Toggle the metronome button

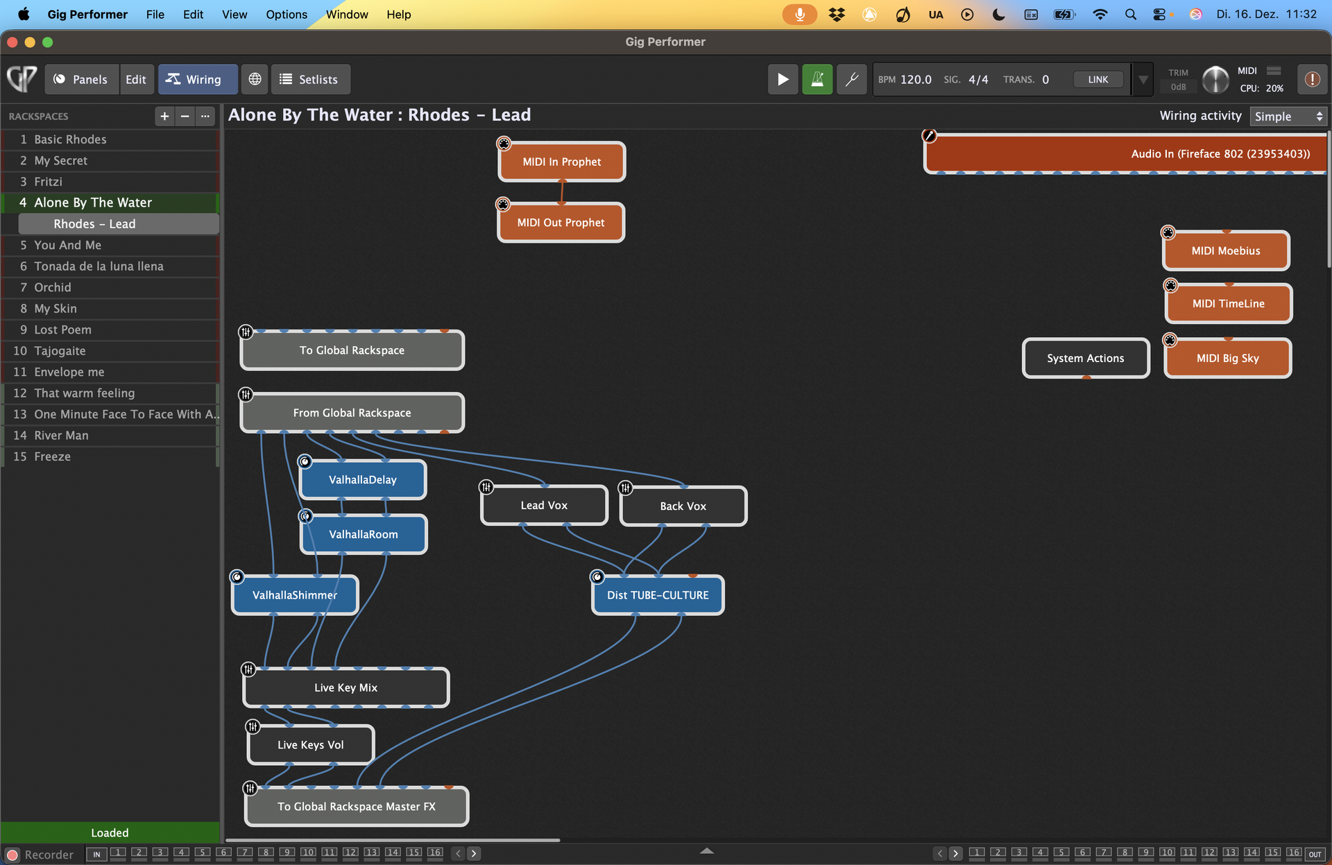[x=817, y=79]
